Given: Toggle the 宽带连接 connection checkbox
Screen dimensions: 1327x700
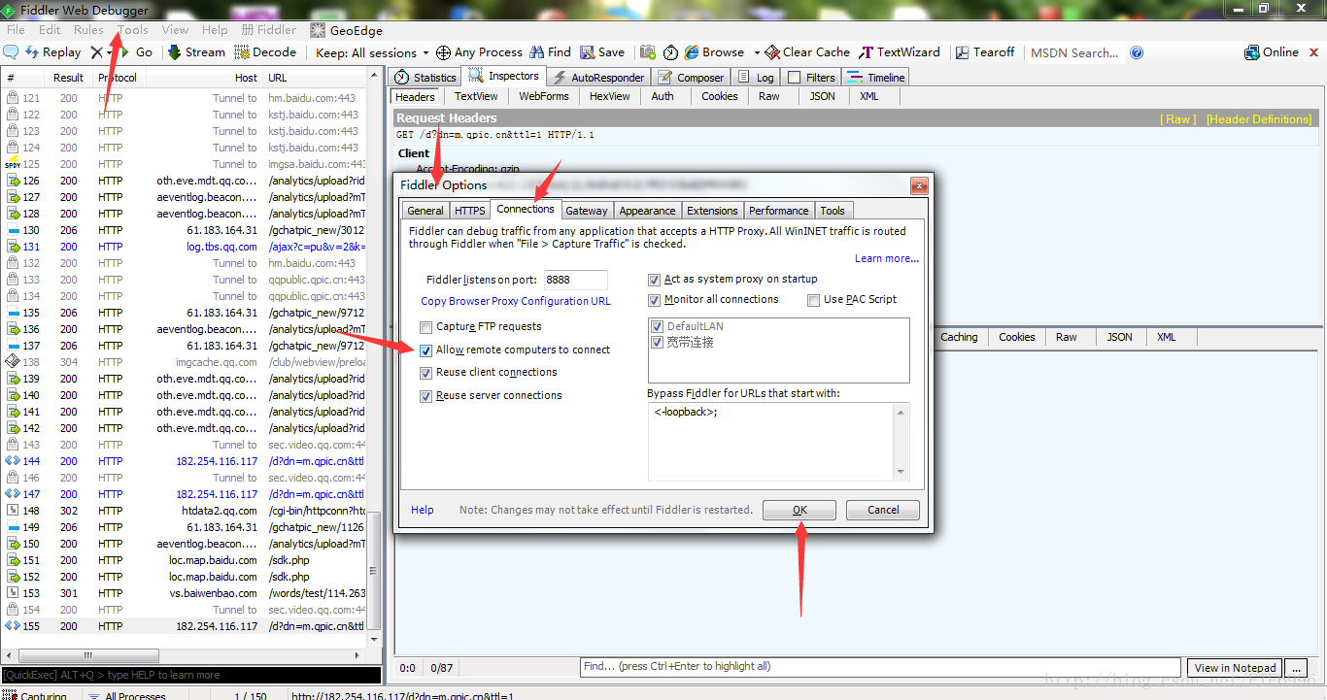Looking at the screenshot, I should point(658,343).
